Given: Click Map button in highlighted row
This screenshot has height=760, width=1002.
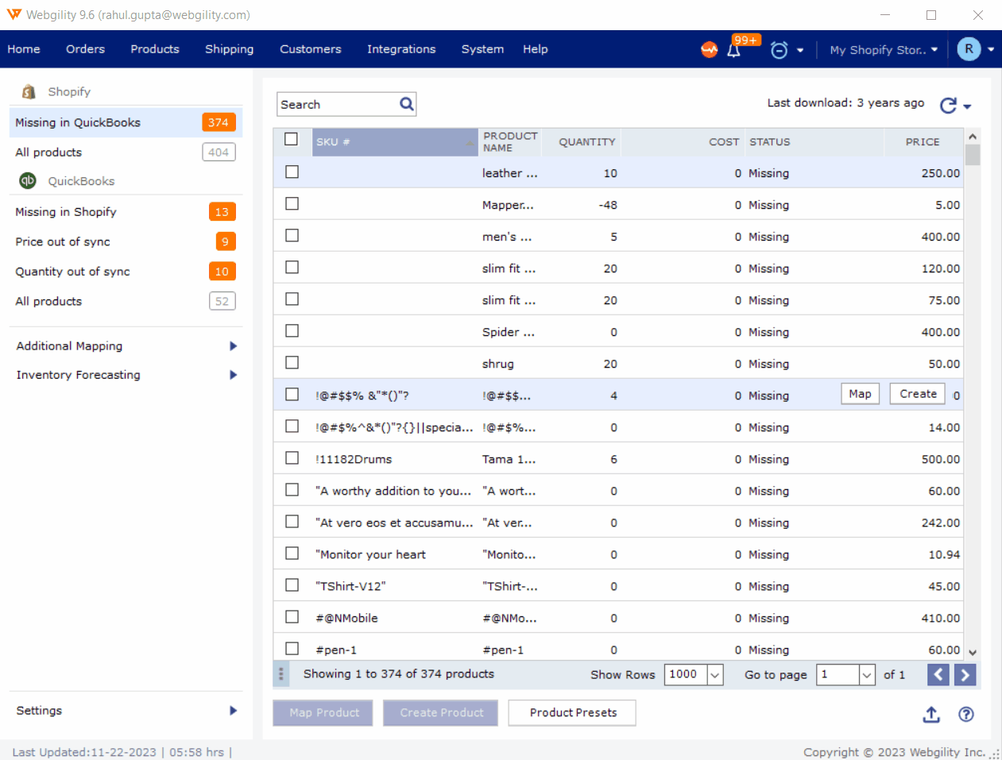Looking at the screenshot, I should tap(860, 394).
